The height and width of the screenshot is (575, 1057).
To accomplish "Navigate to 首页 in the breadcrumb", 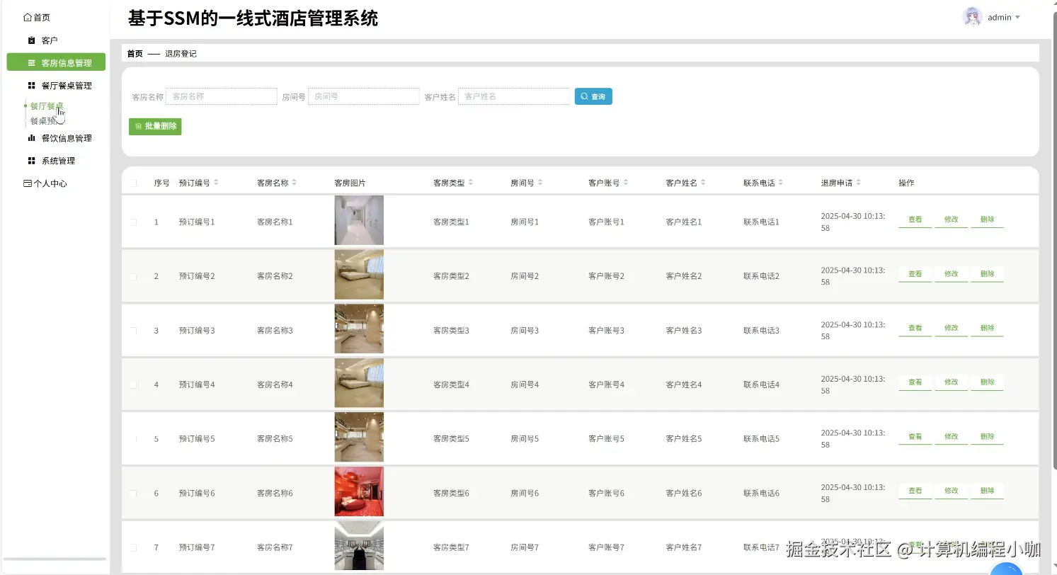I will click(x=134, y=53).
